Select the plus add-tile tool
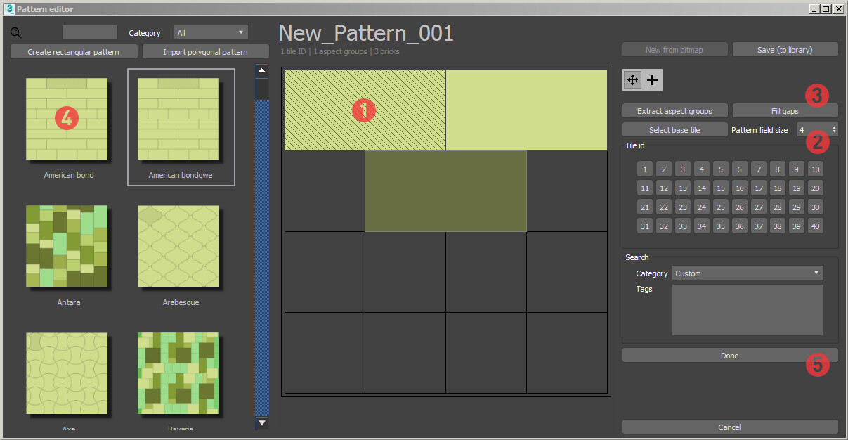Viewport: 848px width, 440px height. 653,80
